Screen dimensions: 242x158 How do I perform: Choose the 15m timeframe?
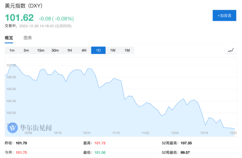(40, 51)
